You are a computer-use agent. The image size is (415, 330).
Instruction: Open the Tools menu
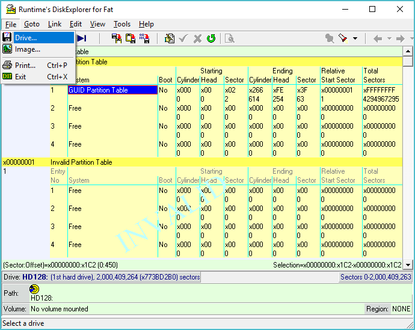(122, 24)
